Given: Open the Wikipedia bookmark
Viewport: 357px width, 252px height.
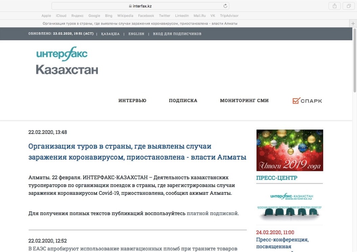Looking at the screenshot, I should click(x=125, y=16).
